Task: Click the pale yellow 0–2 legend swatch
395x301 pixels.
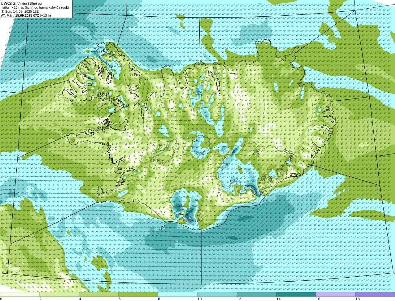Action: [20, 294]
